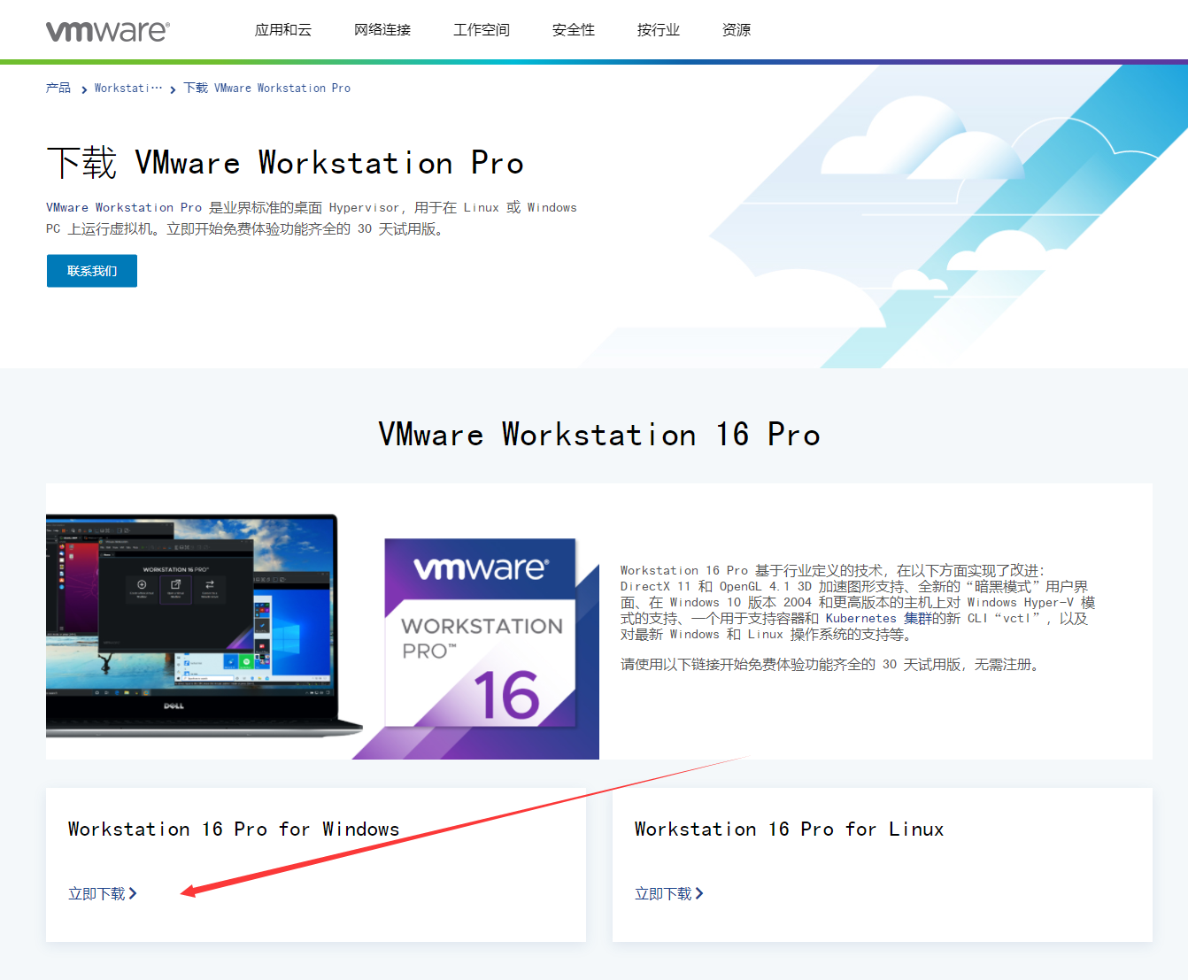1188x980 pixels.
Task: Open the Workstati… breadcrumb link
Action: tap(128, 88)
